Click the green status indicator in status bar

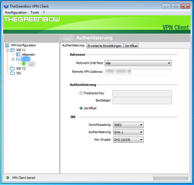pyautogui.click(x=8, y=178)
